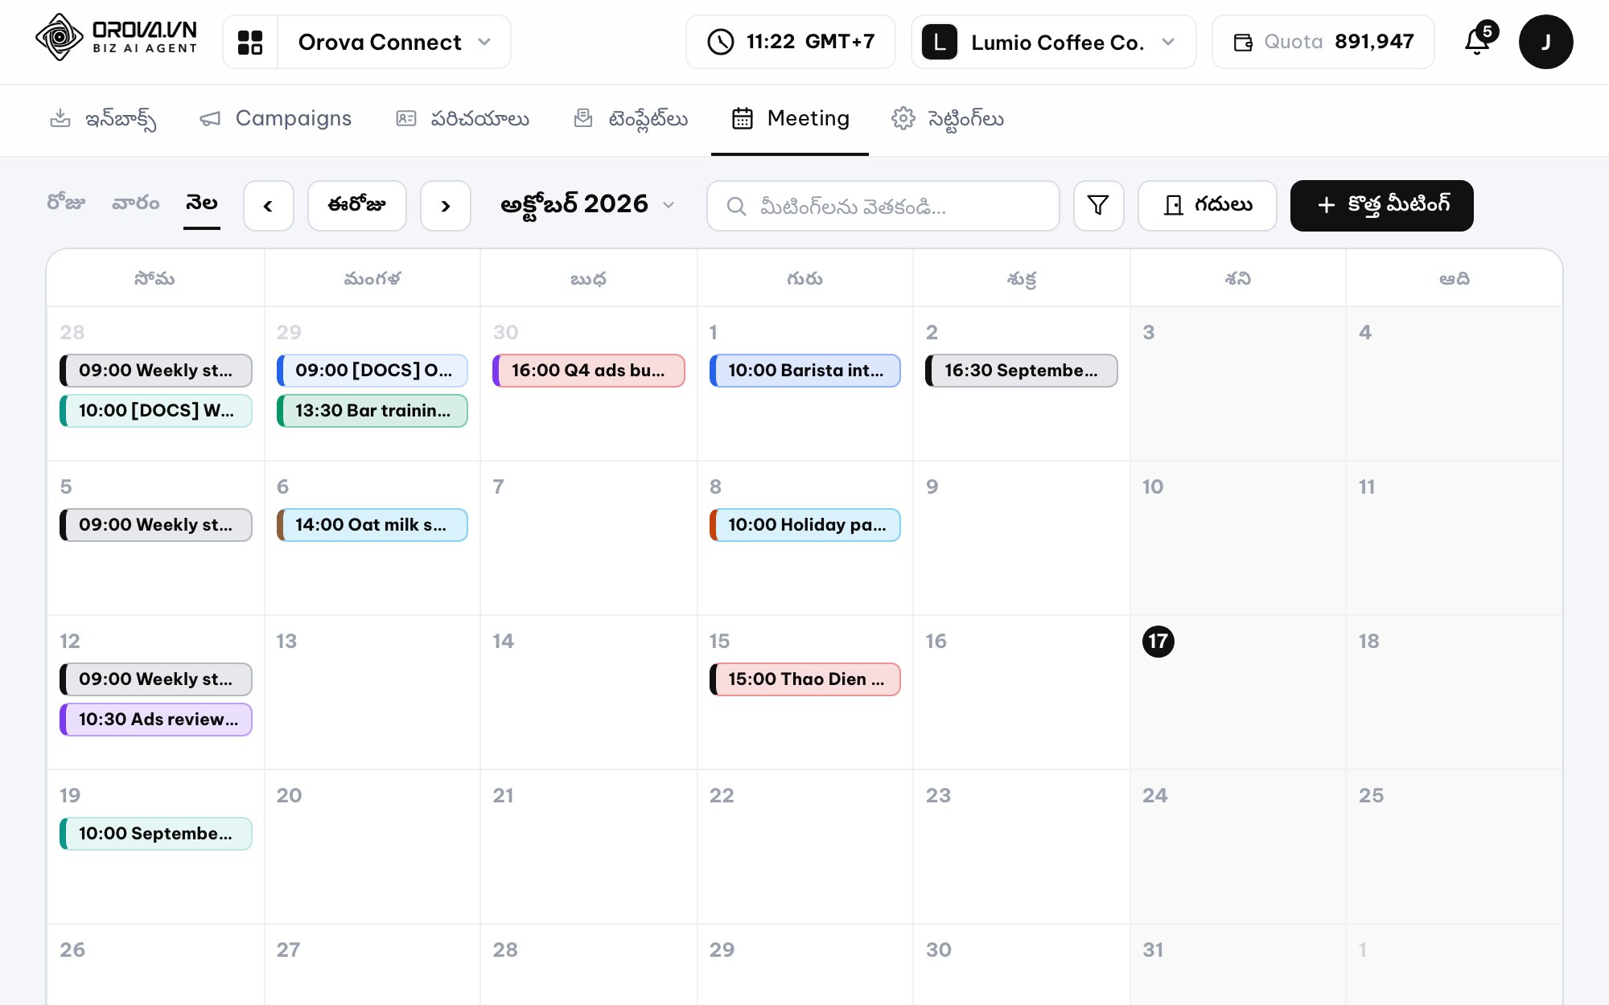The image size is (1609, 1005).
Task: Open 16:30 September event on 2nd
Action: pyautogui.click(x=1022, y=371)
